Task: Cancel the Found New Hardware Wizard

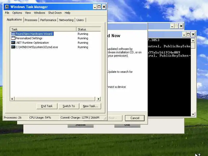Action: (x=135, y=118)
